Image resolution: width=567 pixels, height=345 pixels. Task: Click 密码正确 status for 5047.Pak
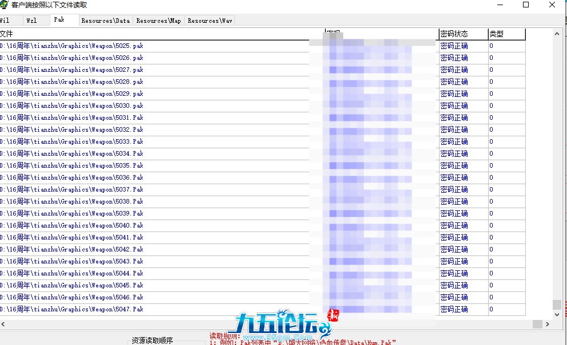pos(454,309)
